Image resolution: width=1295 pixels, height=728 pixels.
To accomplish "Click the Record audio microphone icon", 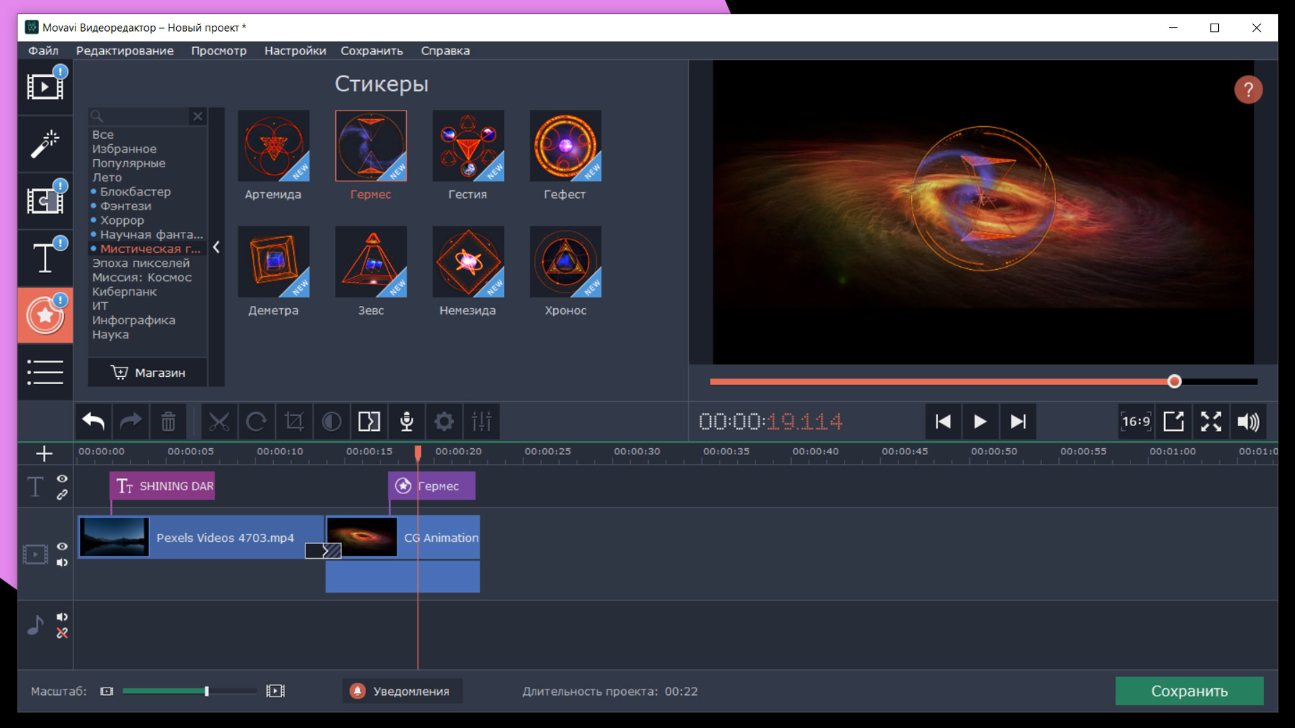I will 407,422.
